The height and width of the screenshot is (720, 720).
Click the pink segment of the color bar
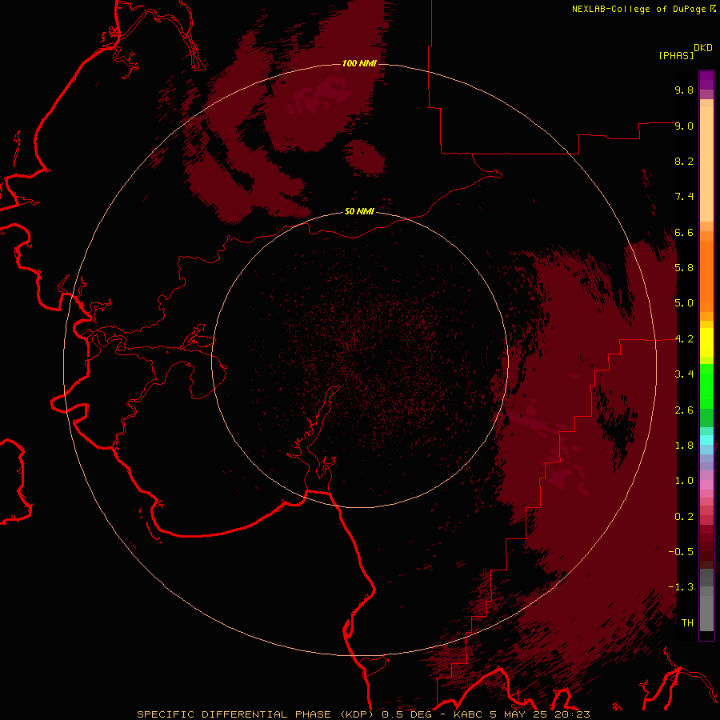tap(706, 485)
